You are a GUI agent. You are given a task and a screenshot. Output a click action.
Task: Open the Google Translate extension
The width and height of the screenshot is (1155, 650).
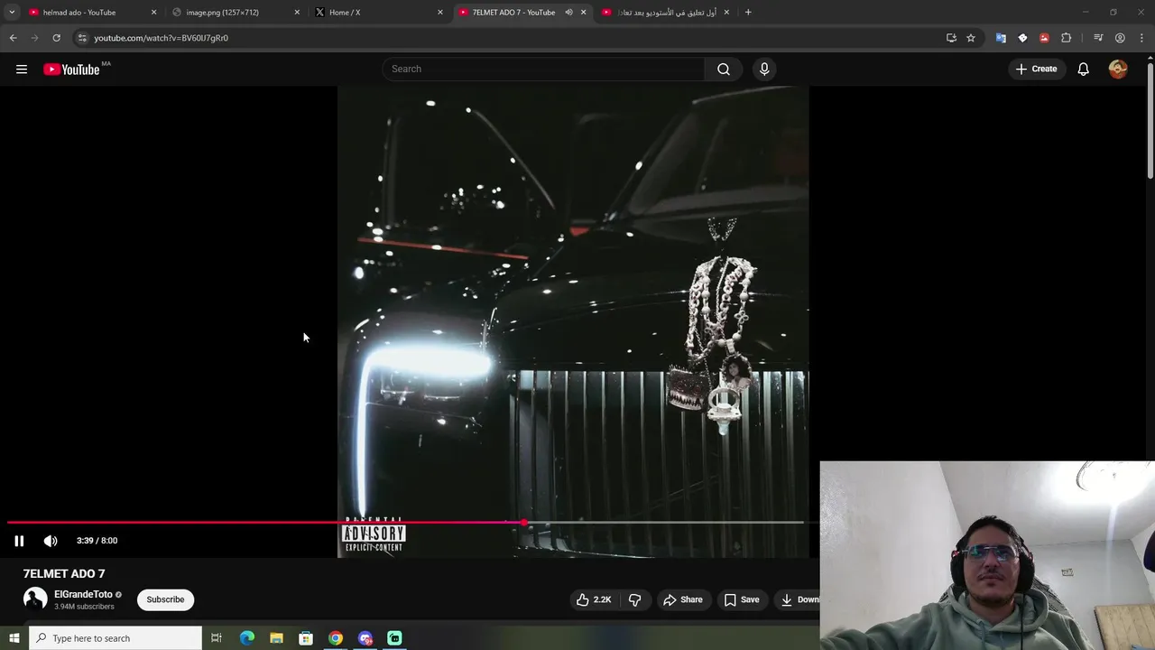[1001, 38]
